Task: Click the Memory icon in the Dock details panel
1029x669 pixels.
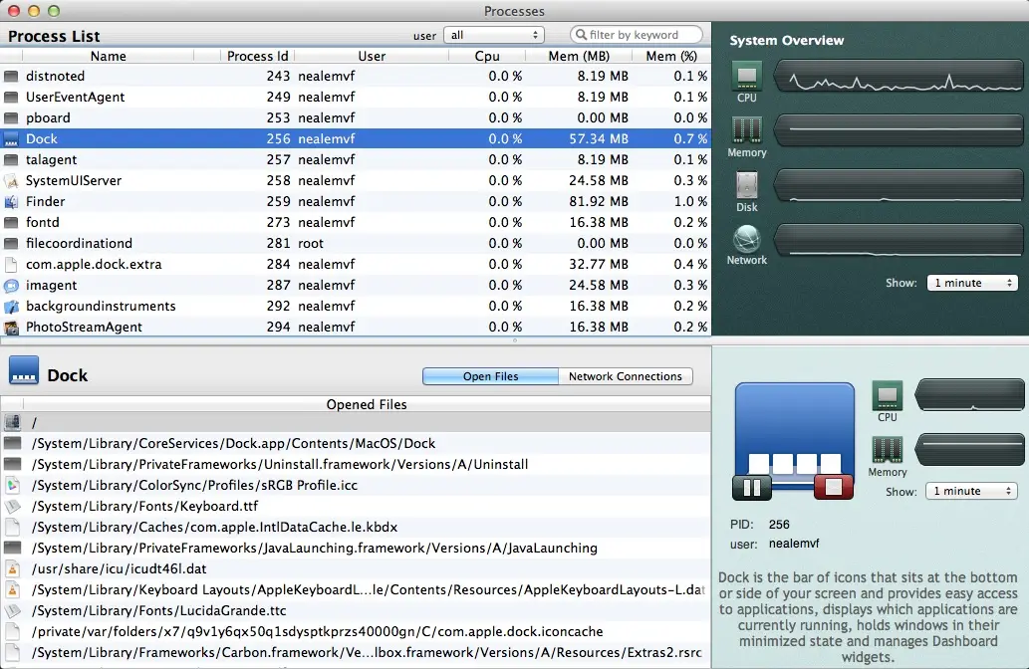Action: point(888,450)
